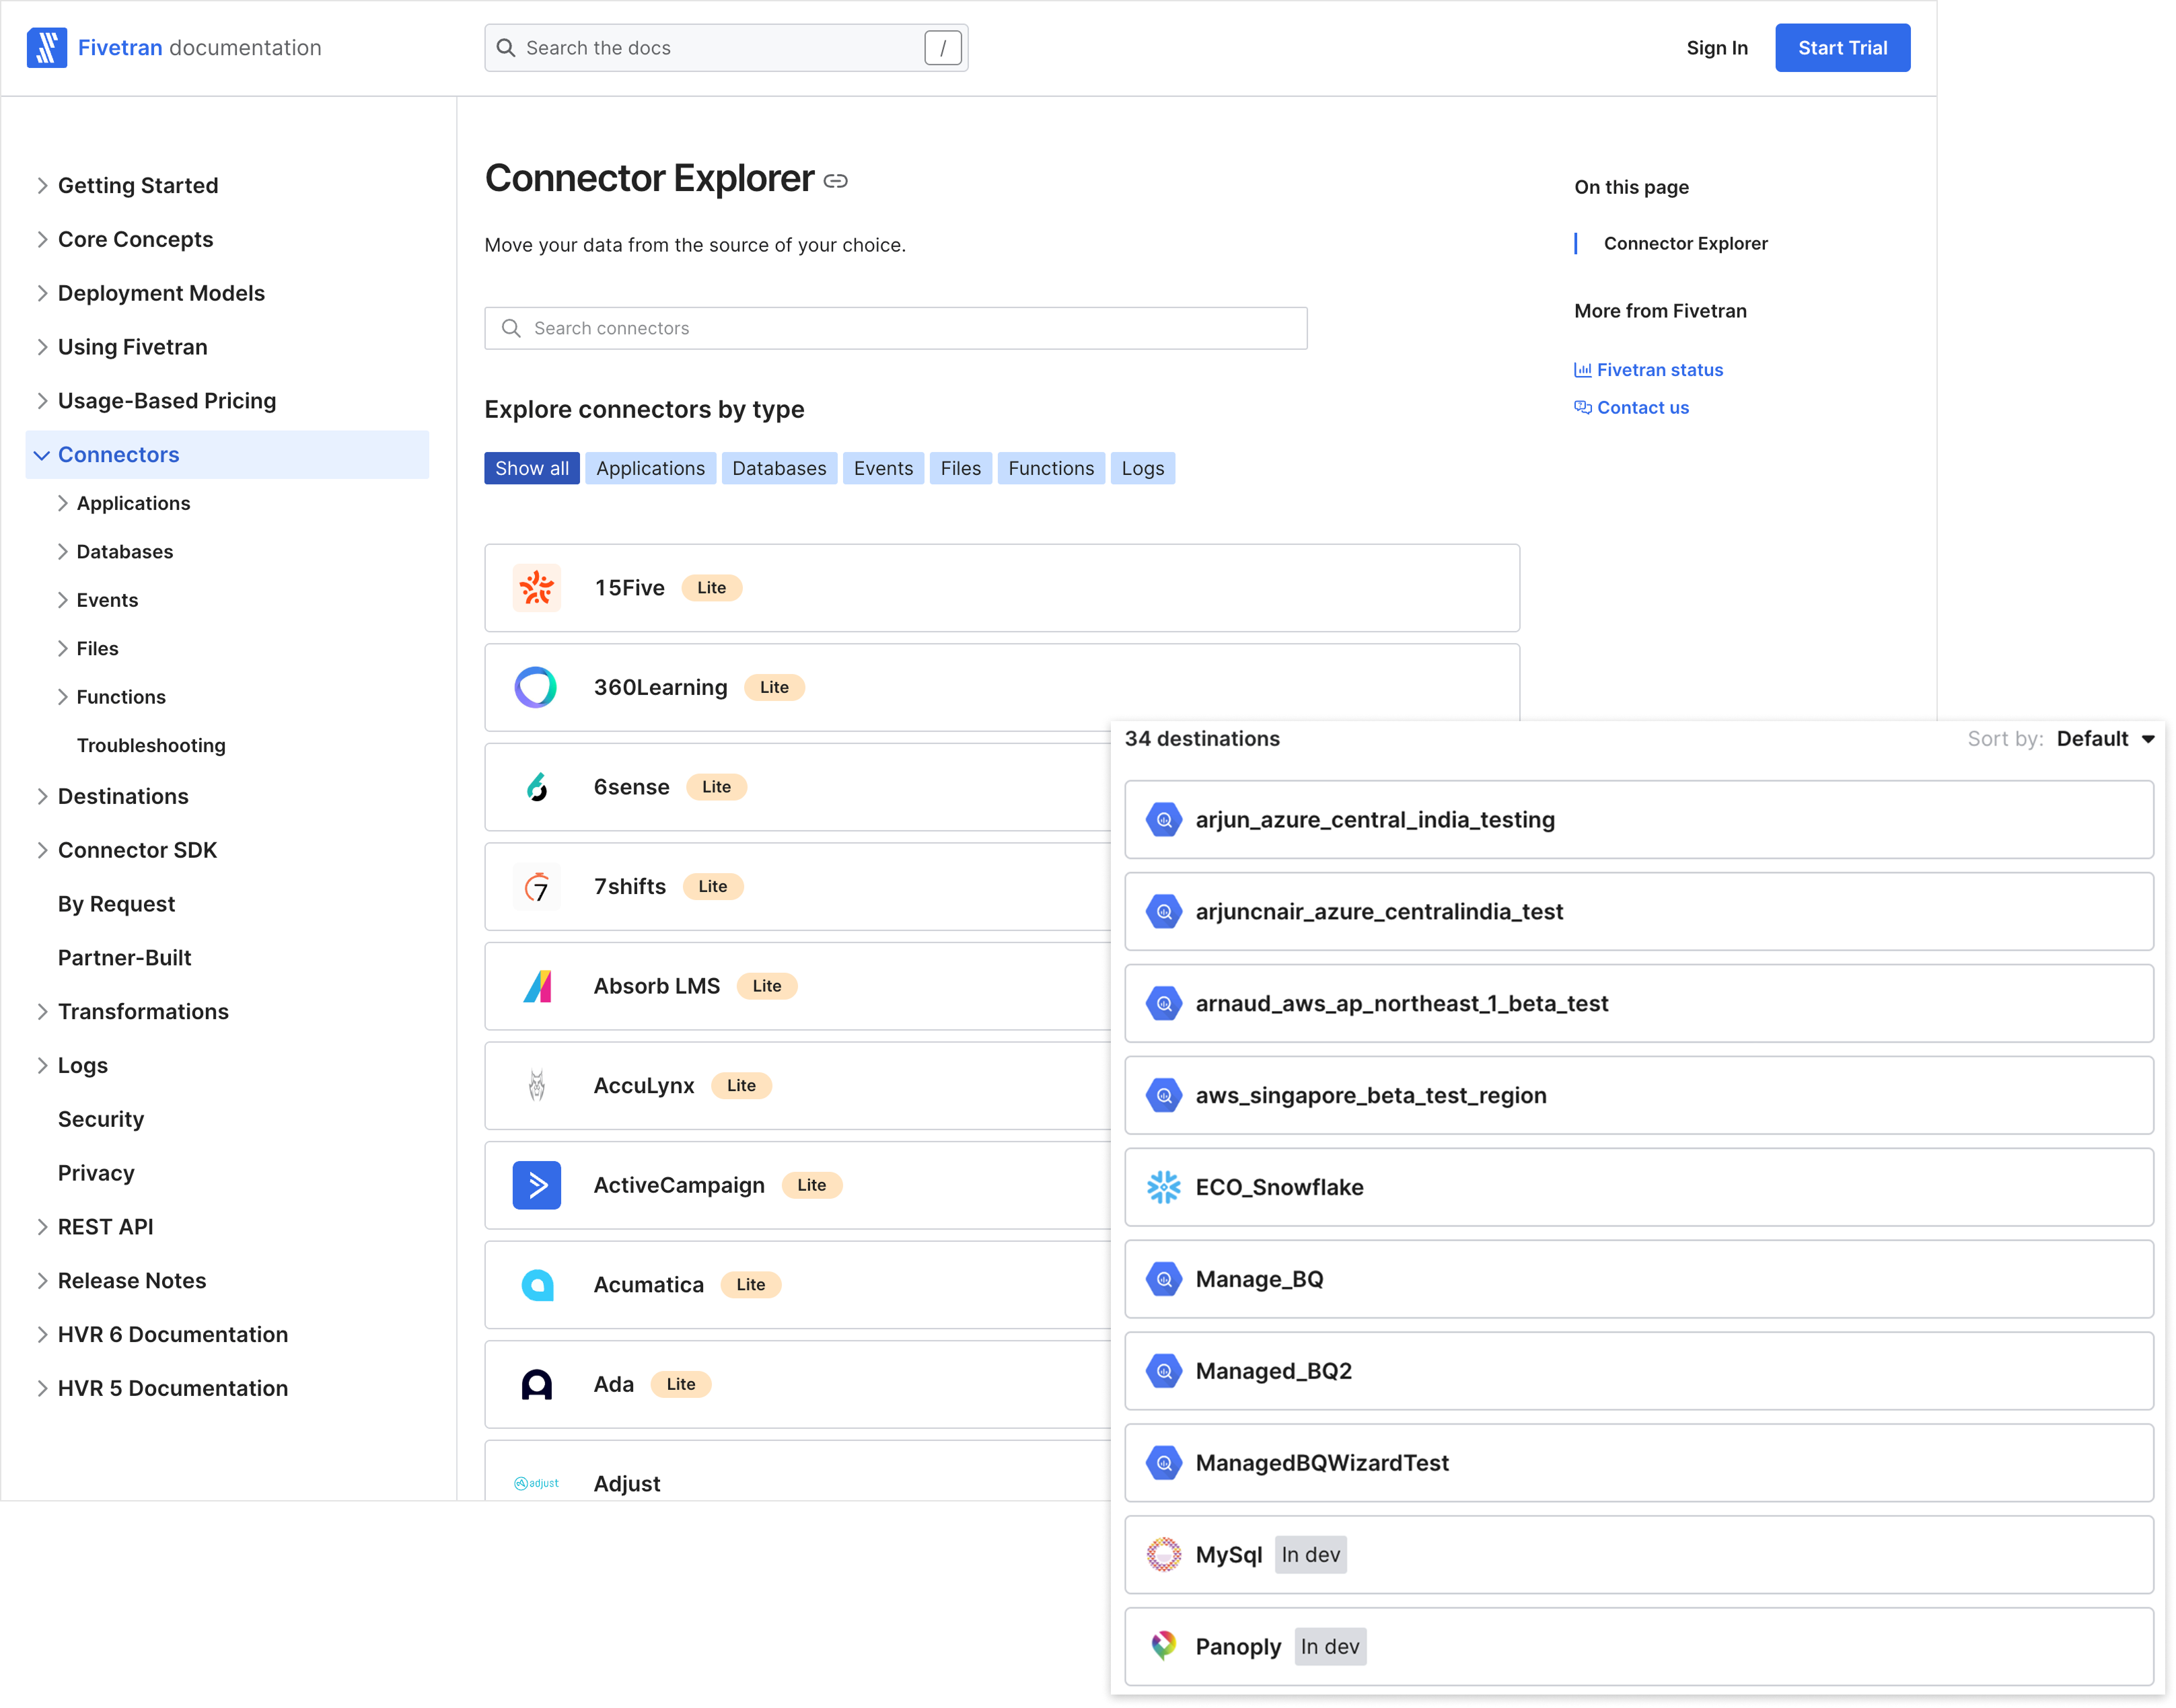Click the BigQuery icon for arjun_azure_central_india_testing

coord(1163,820)
